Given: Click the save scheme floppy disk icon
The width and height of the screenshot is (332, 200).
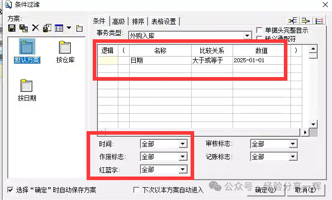Looking at the screenshot, I should point(12,28).
